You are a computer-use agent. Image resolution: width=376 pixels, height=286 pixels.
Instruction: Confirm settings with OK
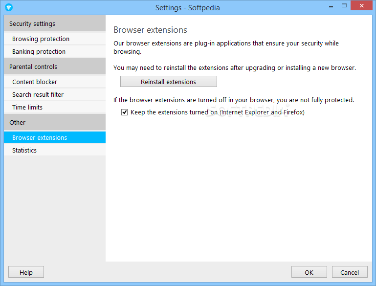pyautogui.click(x=309, y=272)
